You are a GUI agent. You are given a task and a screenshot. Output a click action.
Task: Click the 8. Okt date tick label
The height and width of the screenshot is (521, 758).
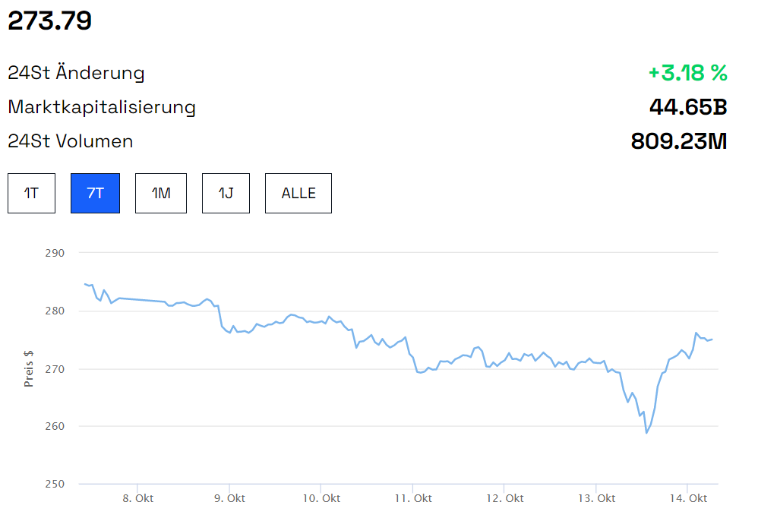point(137,498)
